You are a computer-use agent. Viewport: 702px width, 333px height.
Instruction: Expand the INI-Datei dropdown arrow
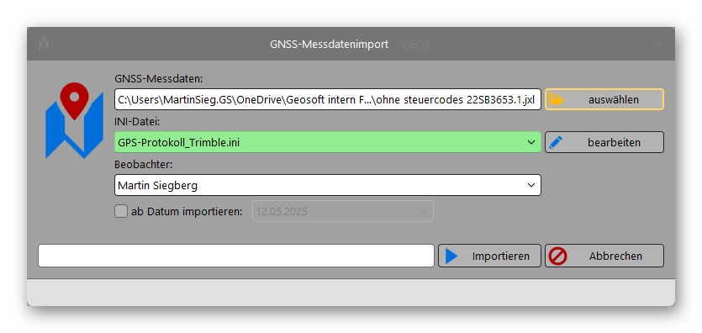click(531, 142)
